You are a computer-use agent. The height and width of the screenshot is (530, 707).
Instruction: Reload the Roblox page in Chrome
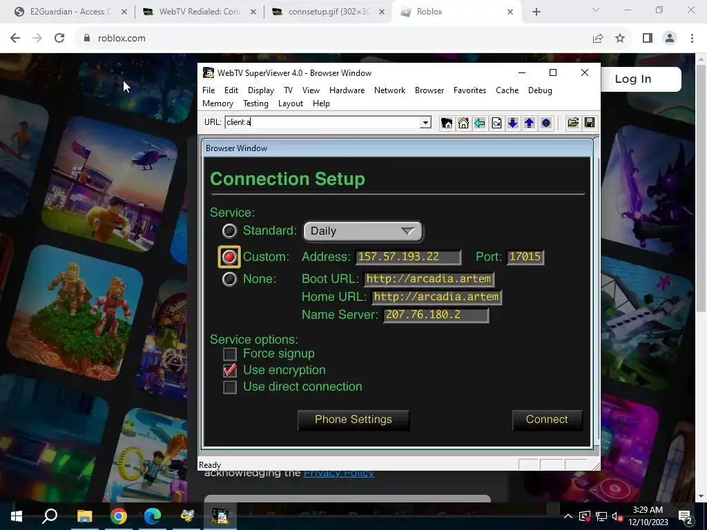pos(59,39)
